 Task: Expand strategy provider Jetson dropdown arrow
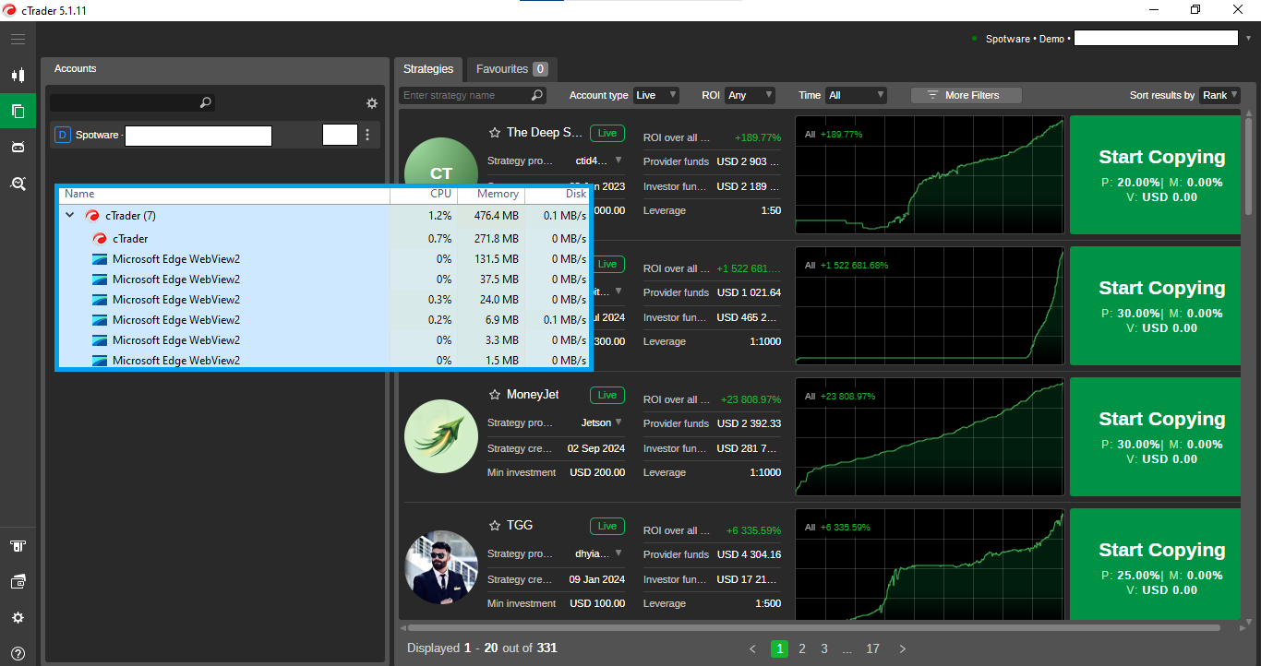click(618, 422)
